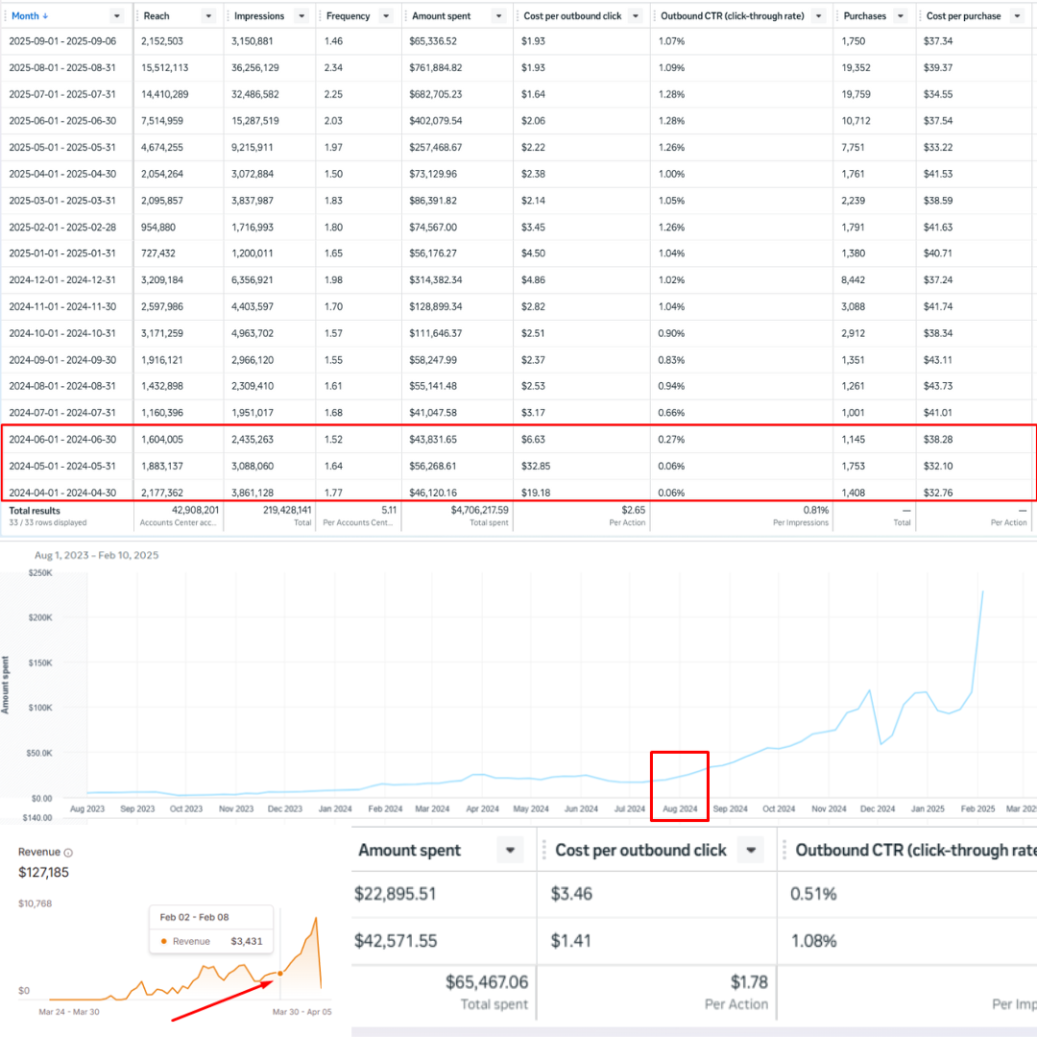Click the 19,759 purchases cell
This screenshot has width=1037, height=1037.
tap(857, 94)
